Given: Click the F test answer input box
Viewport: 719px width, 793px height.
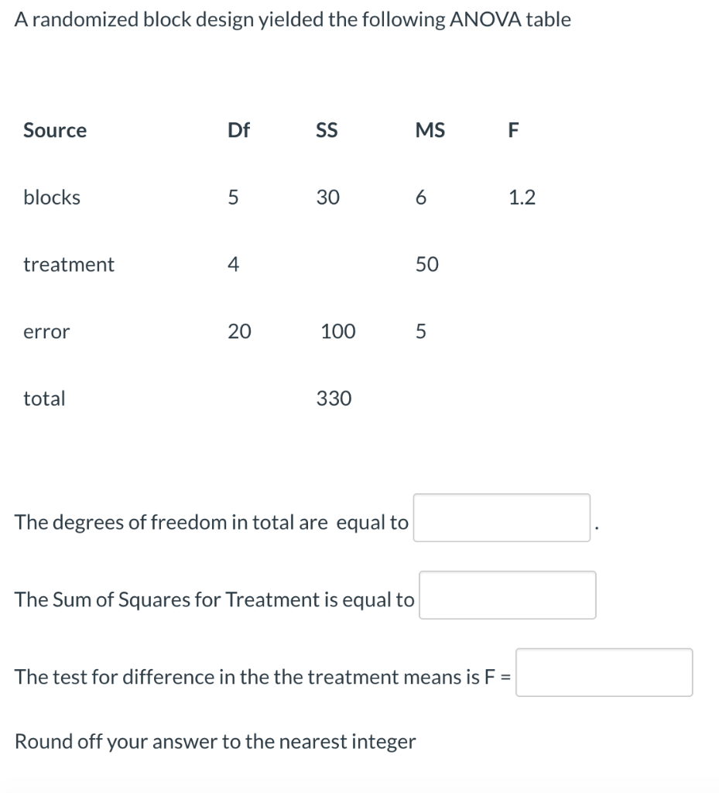Looking at the screenshot, I should point(604,672).
